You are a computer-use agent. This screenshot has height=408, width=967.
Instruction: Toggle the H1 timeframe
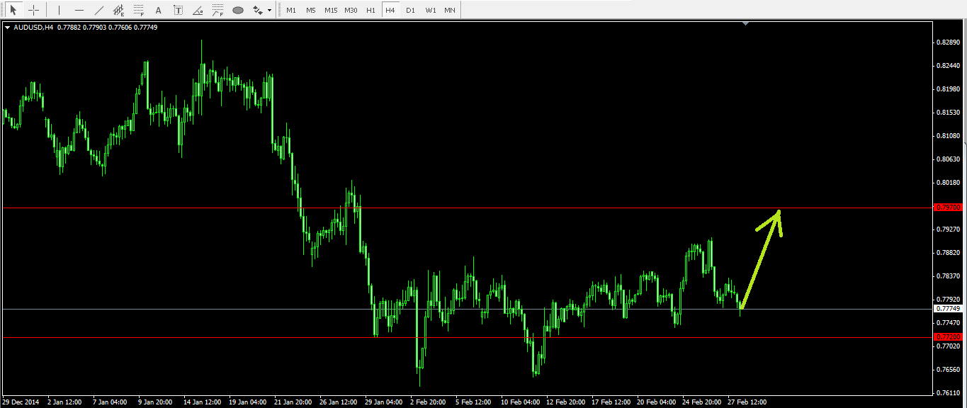[371, 10]
